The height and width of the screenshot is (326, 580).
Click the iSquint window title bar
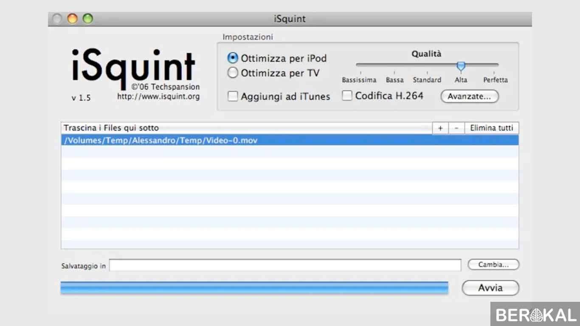click(x=290, y=19)
